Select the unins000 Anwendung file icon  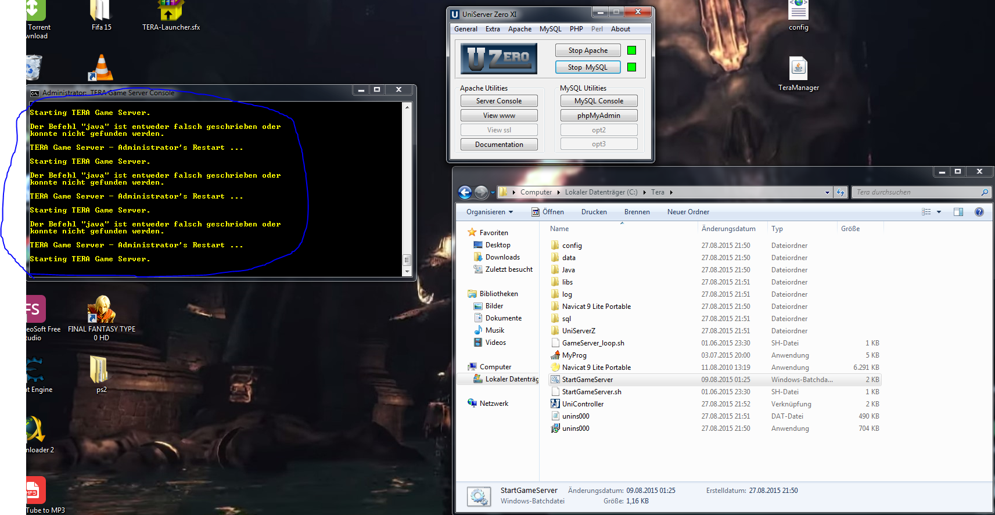coord(555,428)
